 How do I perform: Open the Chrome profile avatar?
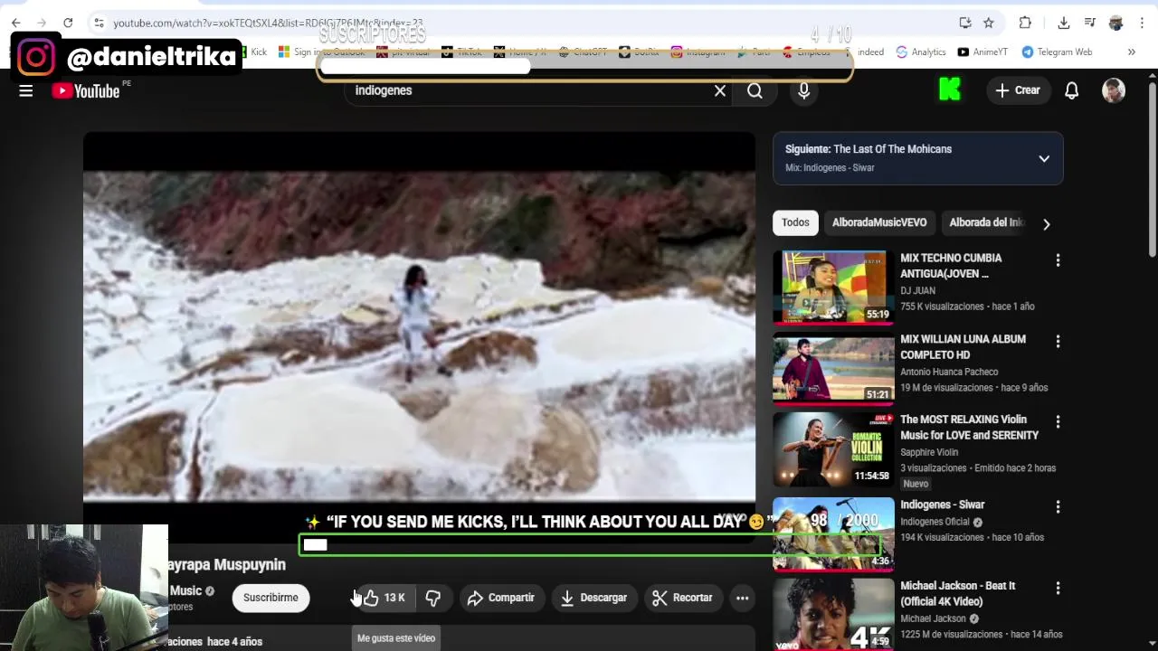(1115, 23)
